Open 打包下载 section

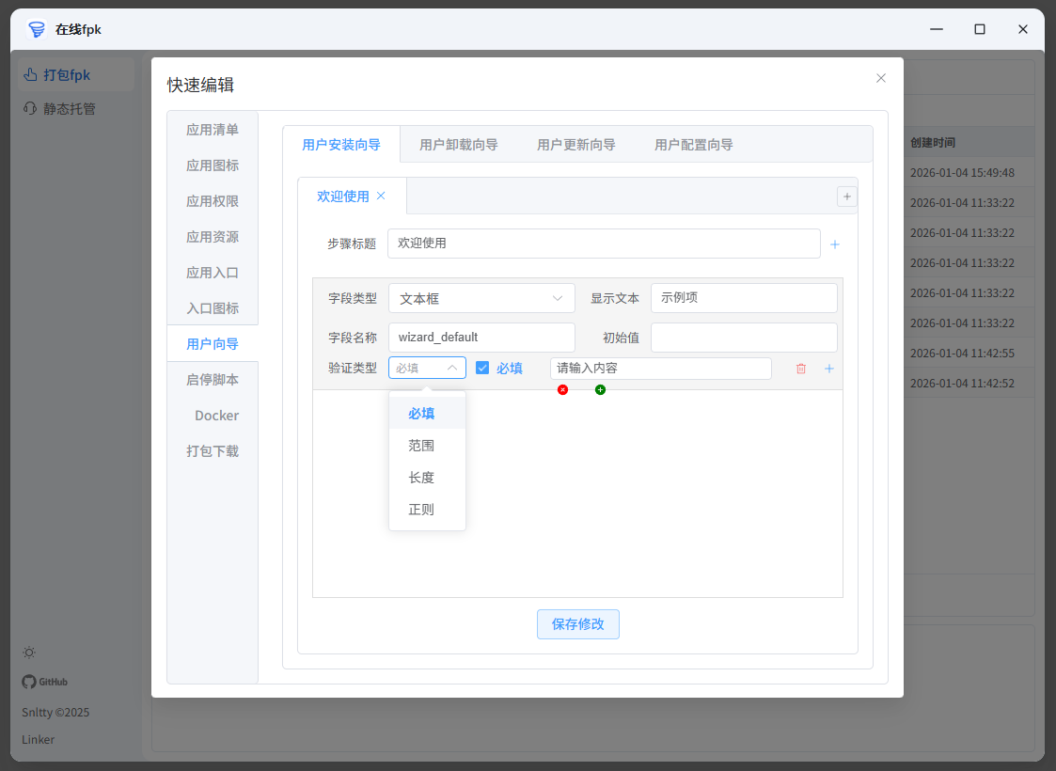coord(213,451)
